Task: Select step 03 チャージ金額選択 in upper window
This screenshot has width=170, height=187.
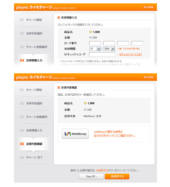Action: click(34, 47)
